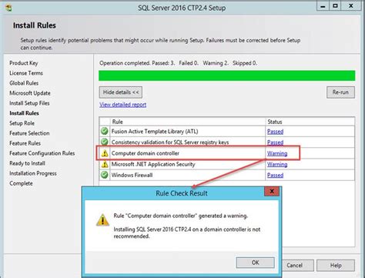Maximize the SQL Server Setup window
The height and width of the screenshot is (278, 365).
coord(335,6)
